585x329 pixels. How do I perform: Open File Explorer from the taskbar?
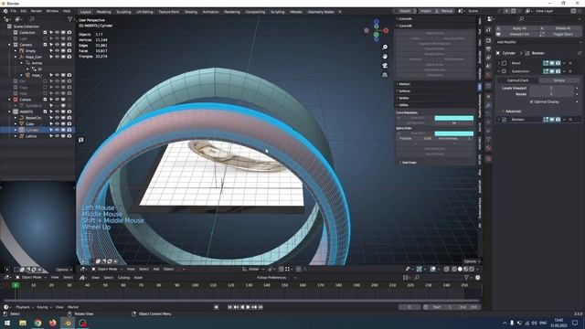[x=23, y=323]
